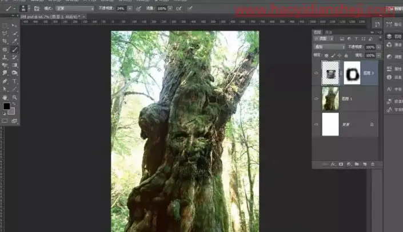Toggle Quick Mask mode

pyautogui.click(x=5, y=121)
